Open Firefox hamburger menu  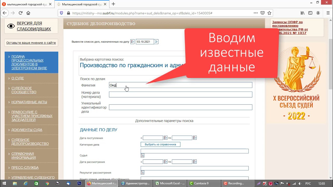point(328,13)
